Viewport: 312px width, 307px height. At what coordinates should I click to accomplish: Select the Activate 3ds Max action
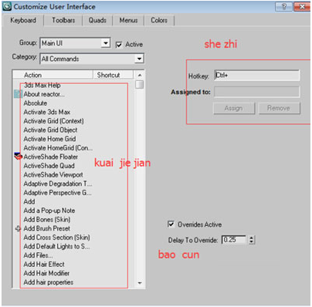point(47,112)
